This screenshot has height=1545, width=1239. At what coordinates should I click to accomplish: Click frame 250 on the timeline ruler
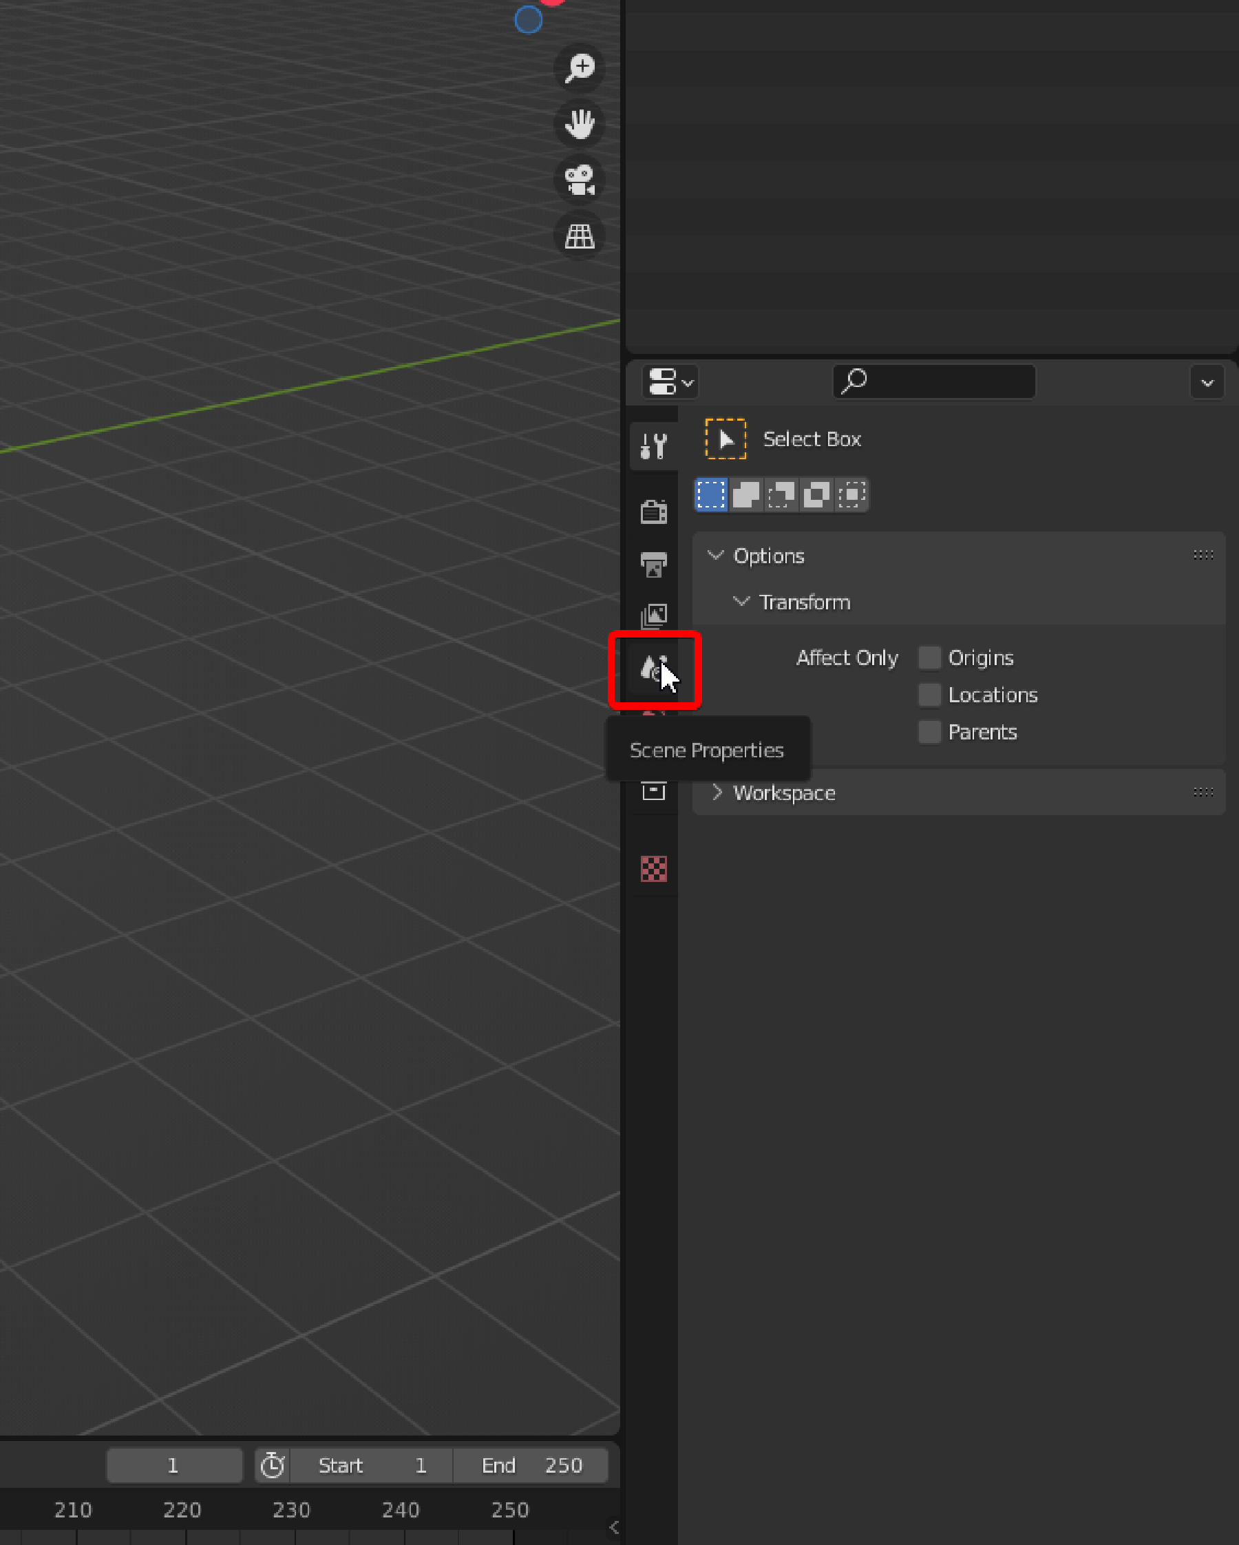[510, 1510]
